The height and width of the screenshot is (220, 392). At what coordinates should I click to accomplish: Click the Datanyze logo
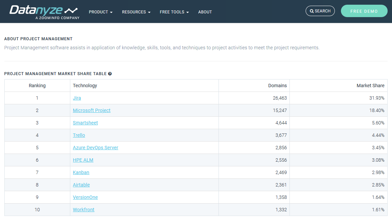click(44, 12)
